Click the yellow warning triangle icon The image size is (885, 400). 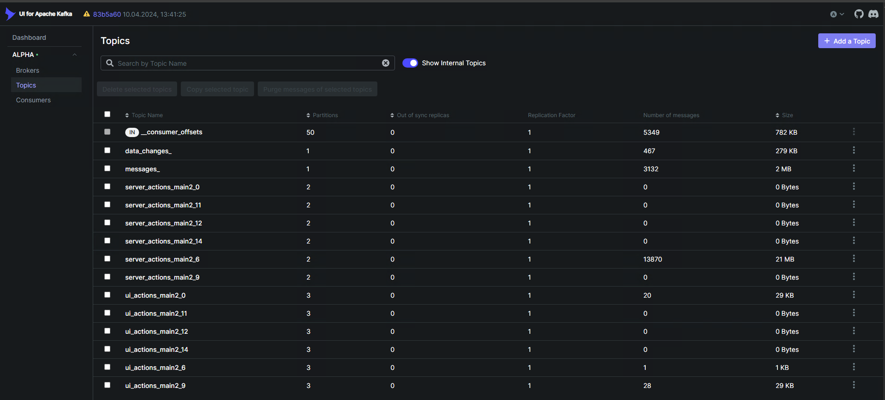[x=87, y=14]
